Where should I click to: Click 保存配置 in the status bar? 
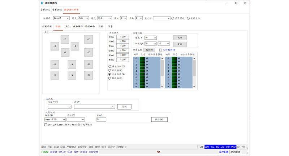pos(224,152)
